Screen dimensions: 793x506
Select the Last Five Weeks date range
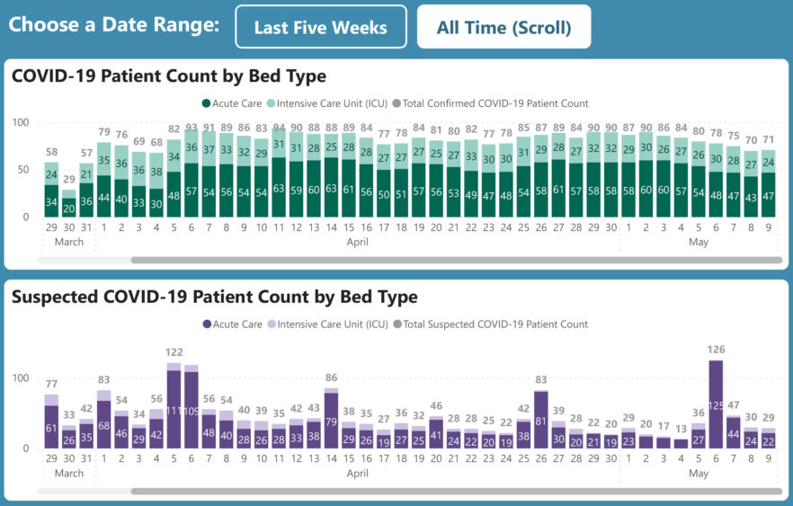[320, 27]
